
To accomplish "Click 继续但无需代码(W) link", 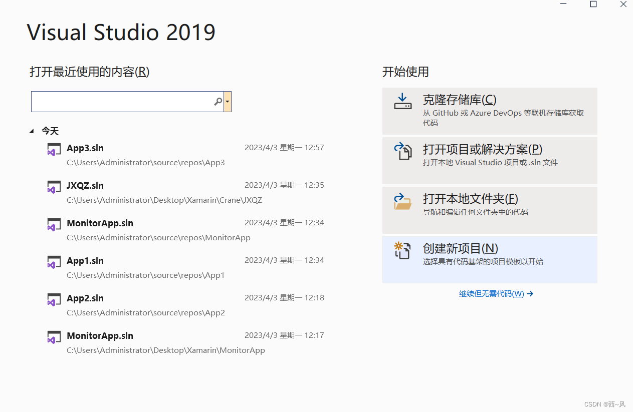I will pos(496,294).
